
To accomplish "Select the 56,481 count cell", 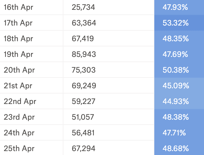I will (83, 133).
